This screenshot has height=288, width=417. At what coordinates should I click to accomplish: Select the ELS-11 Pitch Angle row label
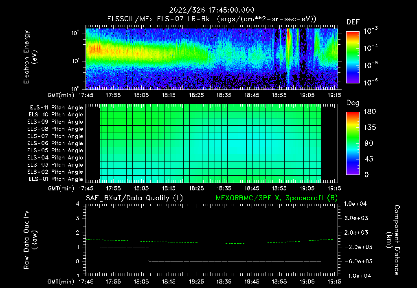pyautogui.click(x=56, y=108)
